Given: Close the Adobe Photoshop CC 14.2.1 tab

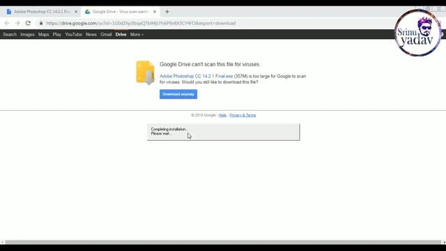Looking at the screenshot, I should [x=76, y=12].
